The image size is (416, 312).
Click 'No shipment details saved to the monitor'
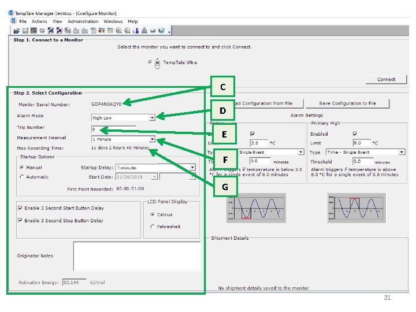pyautogui.click(x=263, y=288)
